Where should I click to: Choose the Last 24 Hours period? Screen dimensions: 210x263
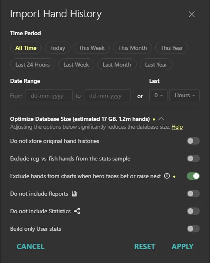pos(33,65)
